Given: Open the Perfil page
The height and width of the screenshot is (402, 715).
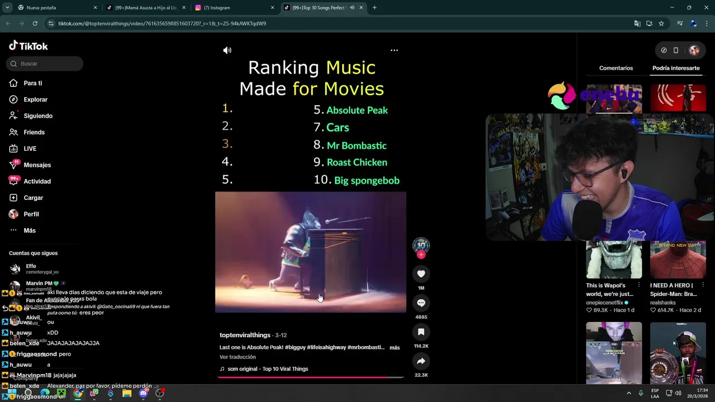Looking at the screenshot, I should [x=31, y=214].
